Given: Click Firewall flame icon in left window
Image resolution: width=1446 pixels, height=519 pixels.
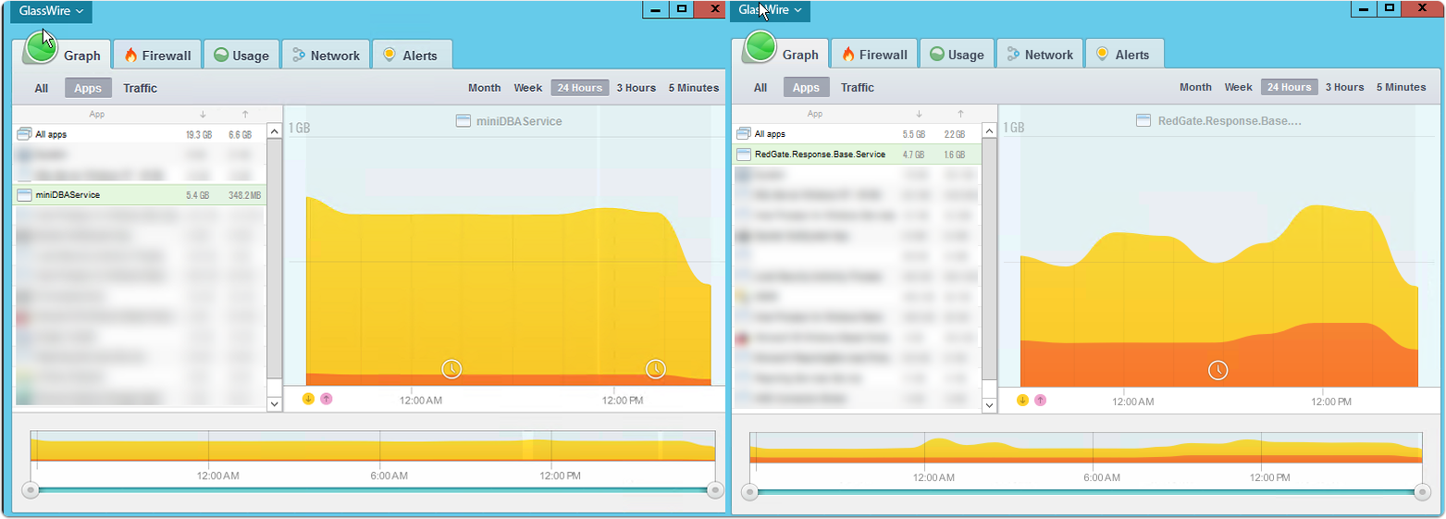Looking at the screenshot, I should pos(130,56).
